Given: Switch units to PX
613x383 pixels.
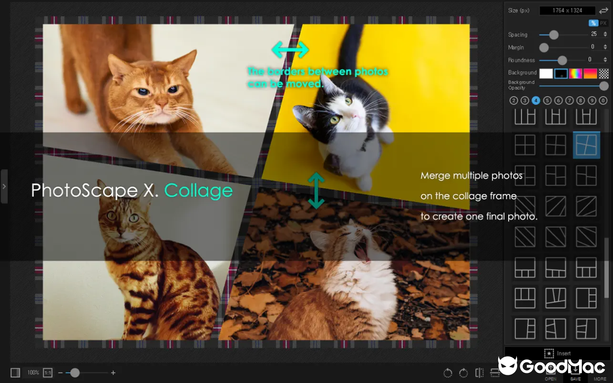Looking at the screenshot, I should 603,23.
